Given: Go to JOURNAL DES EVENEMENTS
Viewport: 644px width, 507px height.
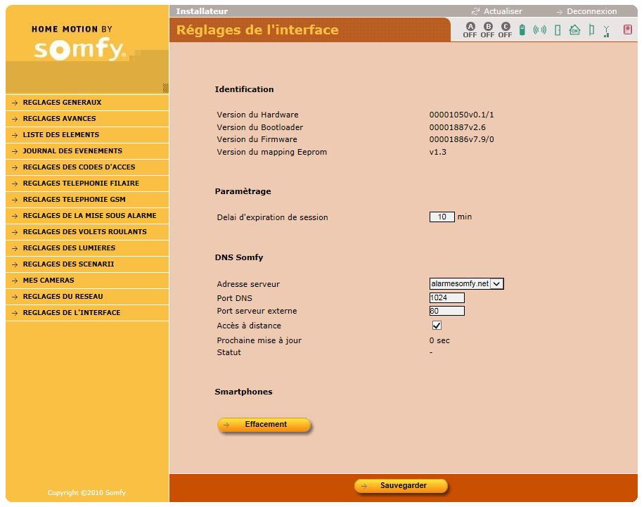Looking at the screenshot, I should click(72, 151).
